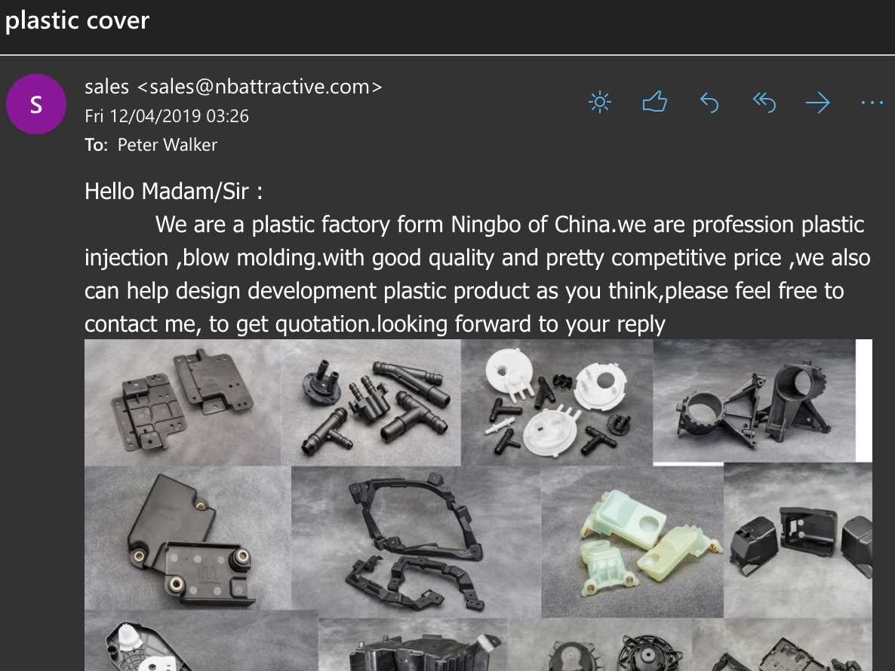Open the black box housings photo
Viewport: 895px width, 671px height.
pyautogui.click(x=798, y=540)
